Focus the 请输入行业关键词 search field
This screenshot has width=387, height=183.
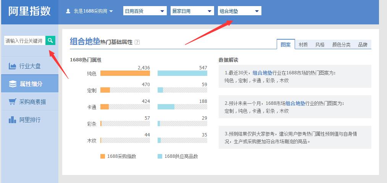pyautogui.click(x=25, y=41)
